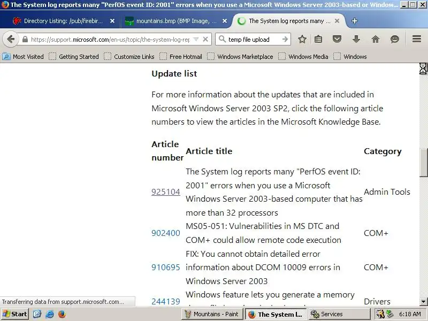This screenshot has height=321, width=428.
Task: Click the vertical scrollbar thumb
Action: pyautogui.click(x=423, y=163)
